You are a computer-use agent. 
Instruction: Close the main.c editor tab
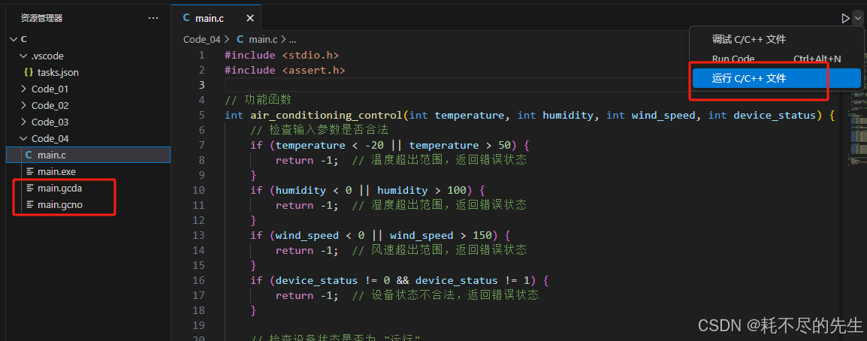250,18
